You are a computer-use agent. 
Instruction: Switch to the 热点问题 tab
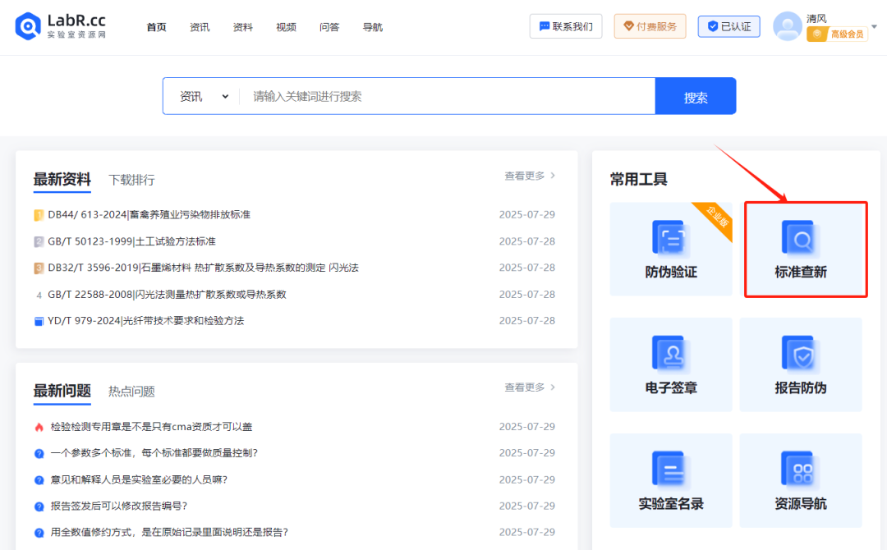131,392
